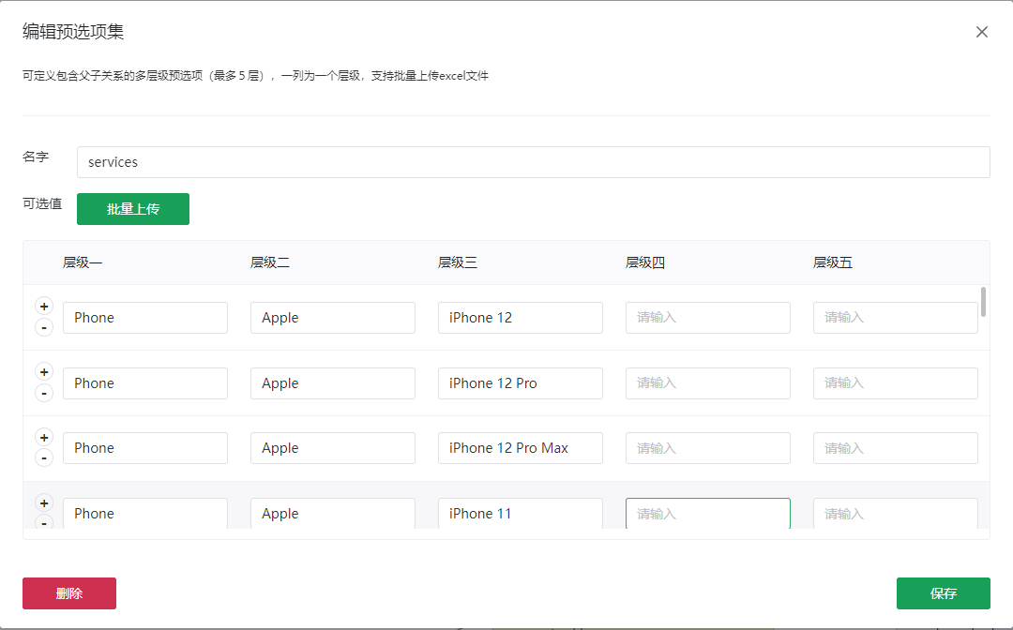Image resolution: width=1013 pixels, height=630 pixels.
Task: Click the table's vertical scrollbar thumb
Action: tap(983, 302)
